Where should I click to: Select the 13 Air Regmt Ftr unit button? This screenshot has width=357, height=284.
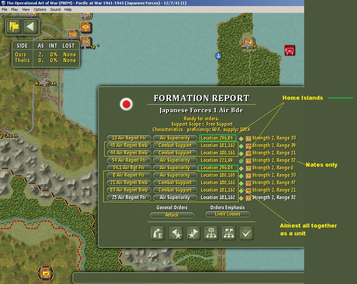(129, 138)
